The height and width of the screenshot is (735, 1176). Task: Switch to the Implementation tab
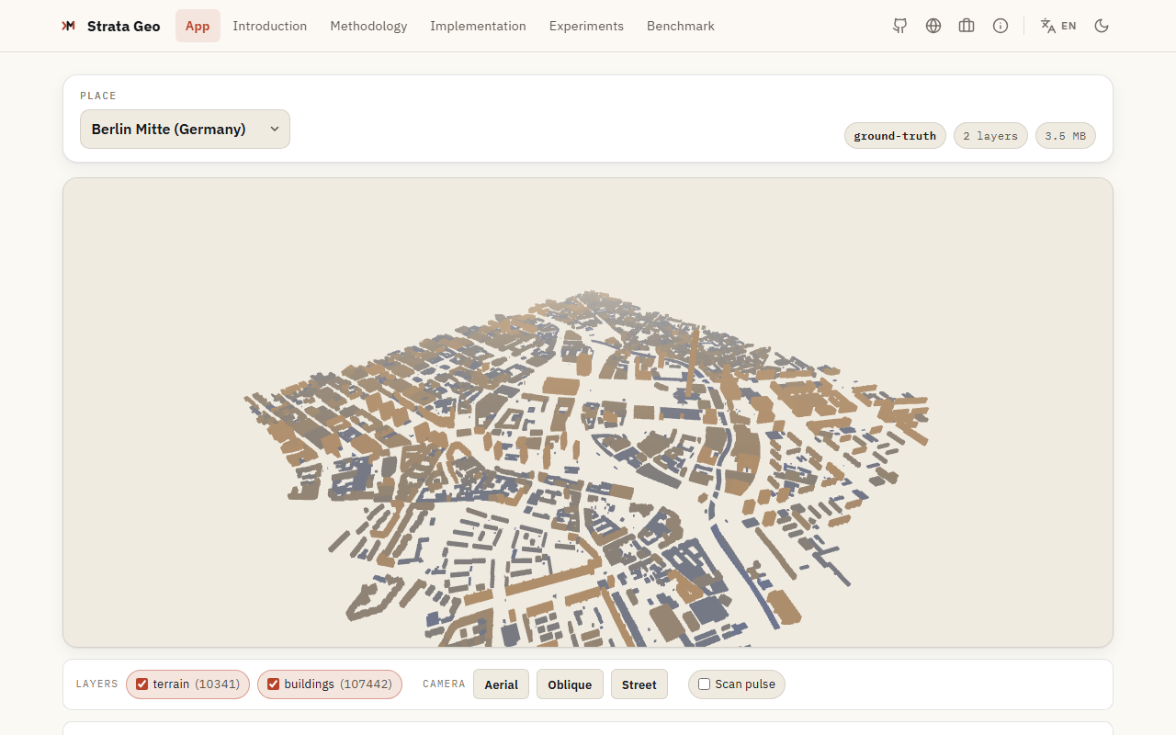pos(478,26)
